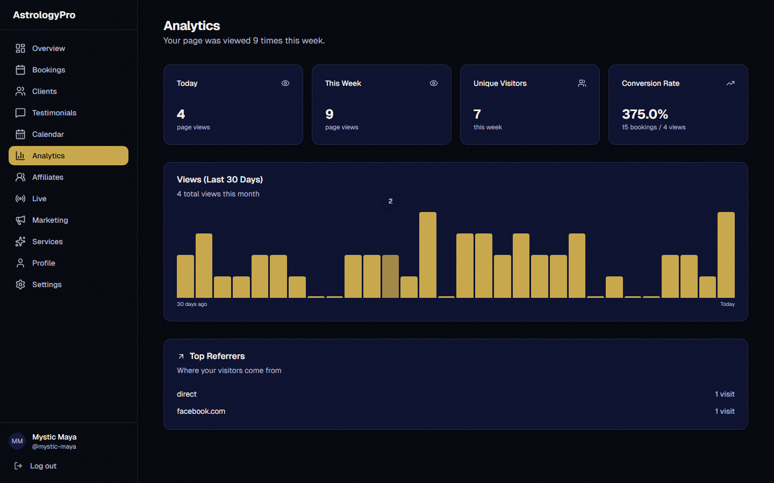This screenshot has height=483, width=774.
Task: Click the Conversion Rate trend arrow icon
Action: click(730, 83)
